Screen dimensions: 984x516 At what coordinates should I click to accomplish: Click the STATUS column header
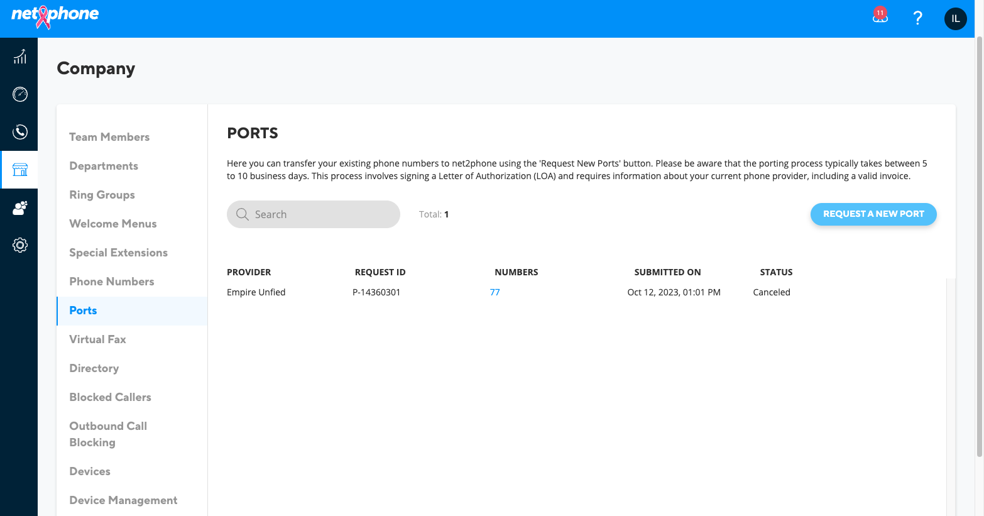click(776, 272)
